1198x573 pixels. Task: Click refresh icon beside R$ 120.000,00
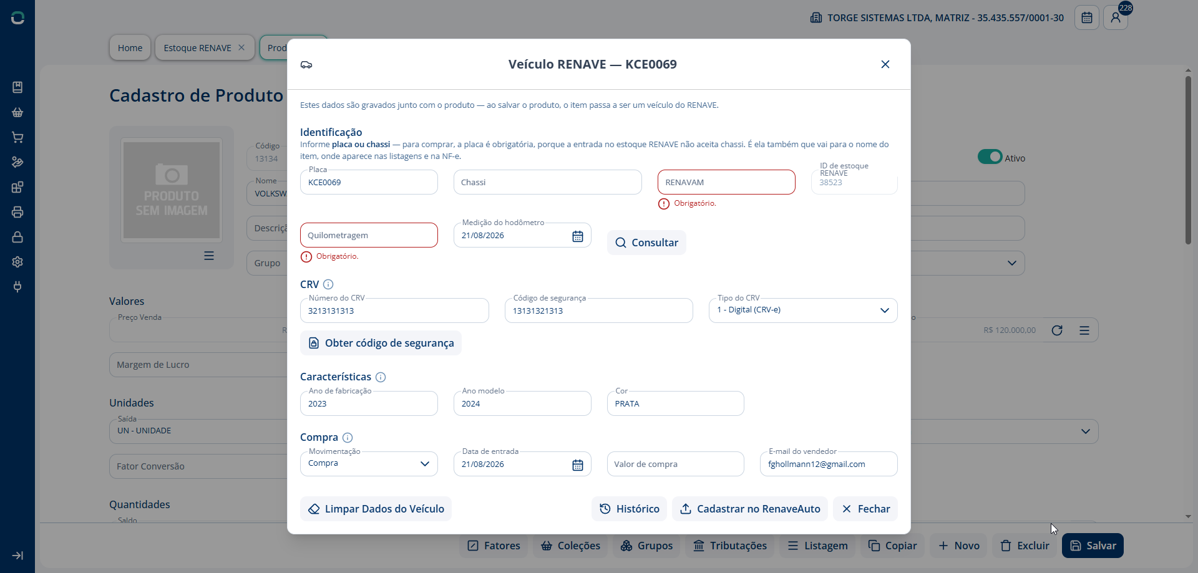[x=1057, y=330]
